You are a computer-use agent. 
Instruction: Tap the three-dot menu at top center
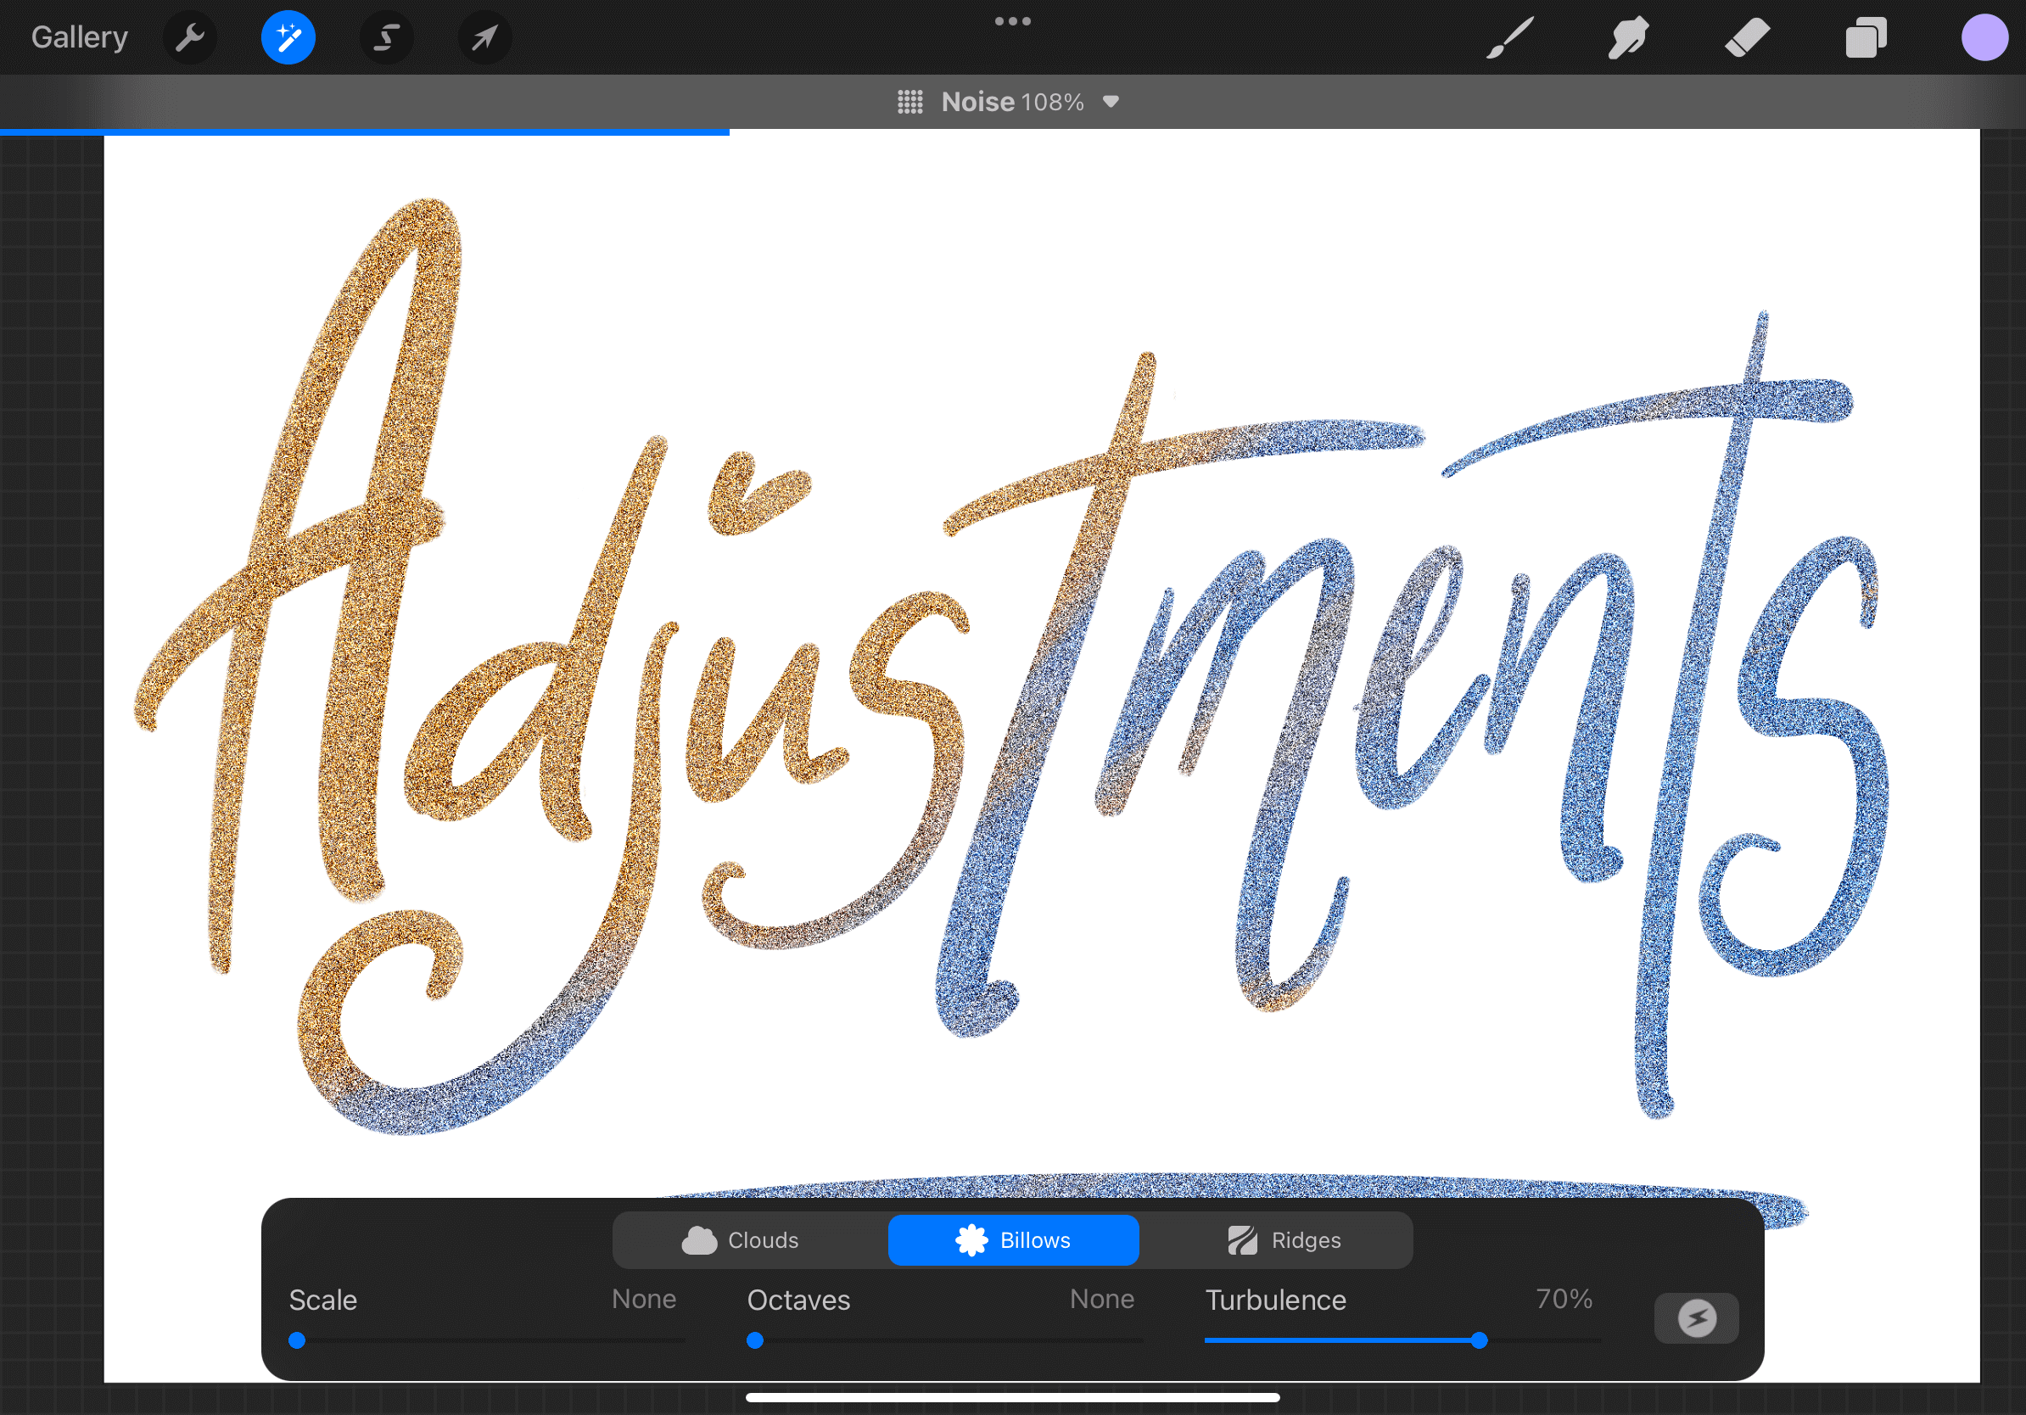[1012, 21]
